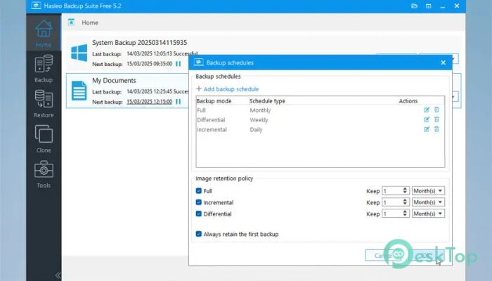The height and width of the screenshot is (281, 492).
Task: Click the Differential Keep value field
Action: click(392, 214)
